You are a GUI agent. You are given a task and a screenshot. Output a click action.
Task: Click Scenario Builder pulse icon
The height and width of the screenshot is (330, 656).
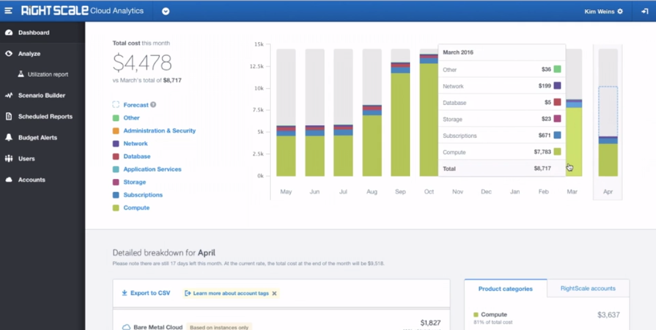[9, 96]
